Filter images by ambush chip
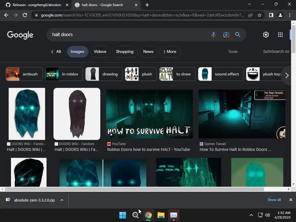 [x=24, y=74]
